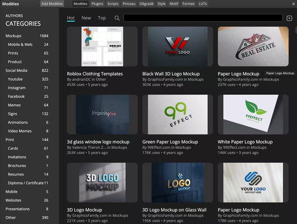Image resolution: width=297 pixels, height=224 pixels.
Task: Open the Dégradé tab
Action: pyautogui.click(x=146, y=4)
